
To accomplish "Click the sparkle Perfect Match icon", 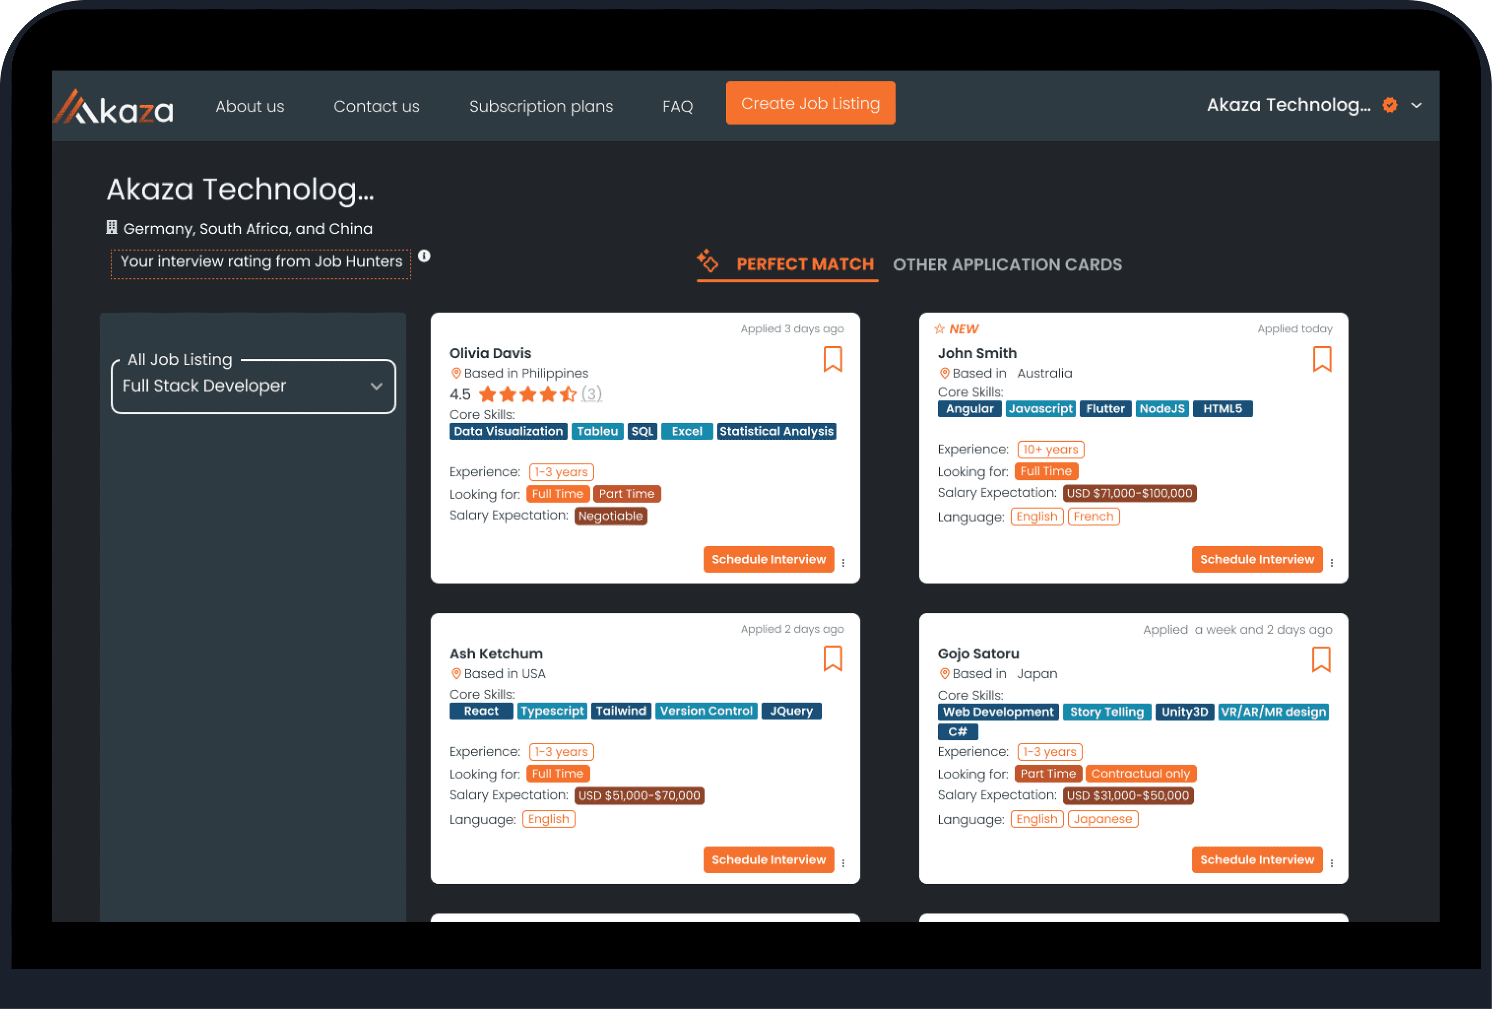I will pyautogui.click(x=708, y=261).
